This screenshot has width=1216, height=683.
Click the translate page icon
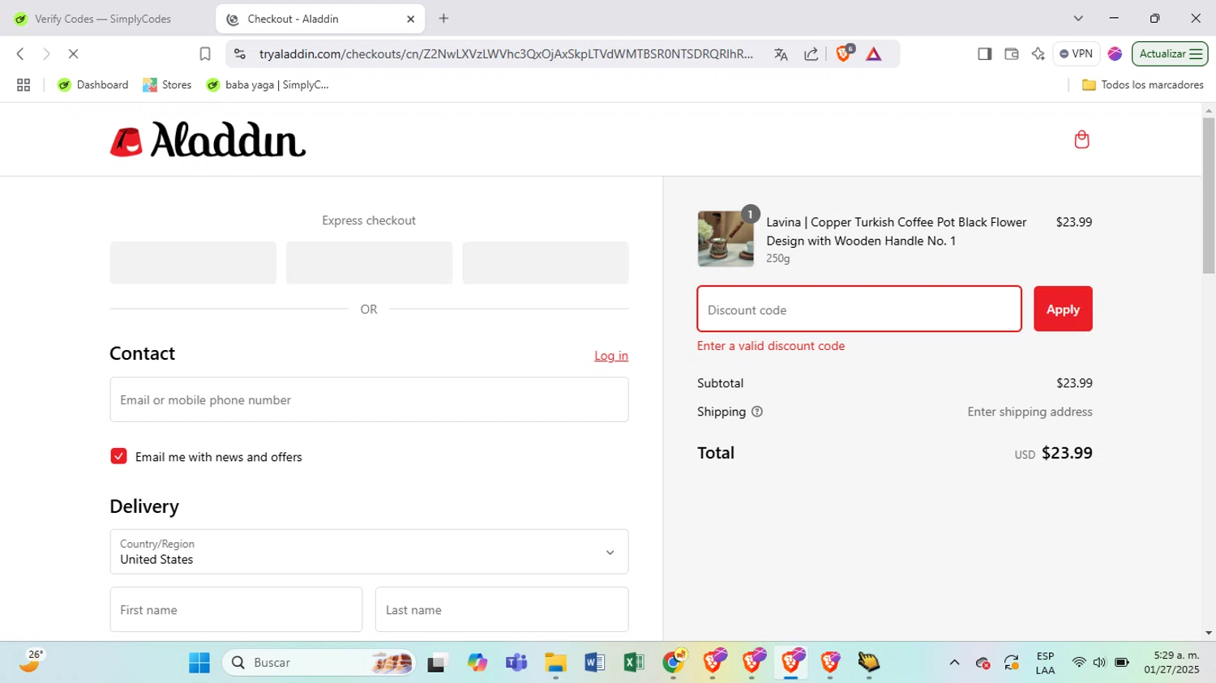click(x=781, y=53)
